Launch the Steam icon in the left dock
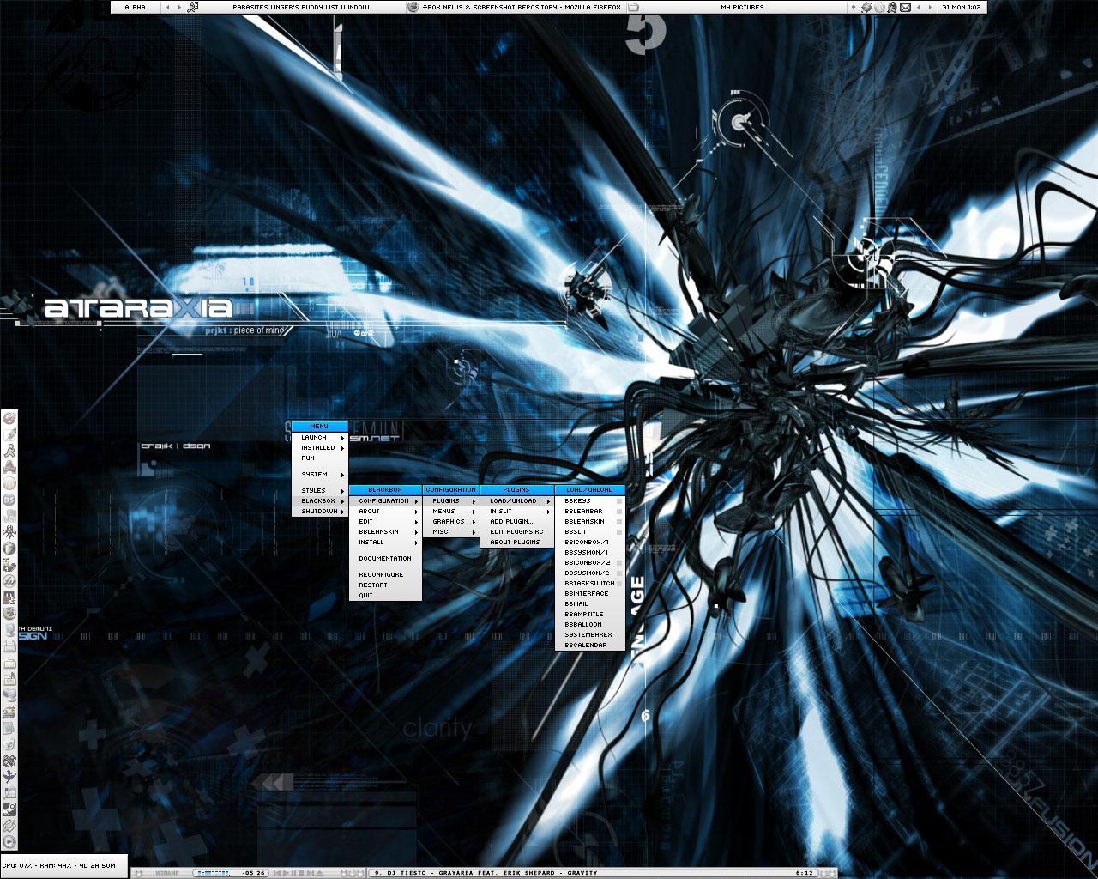1098x879 pixels. click(9, 809)
